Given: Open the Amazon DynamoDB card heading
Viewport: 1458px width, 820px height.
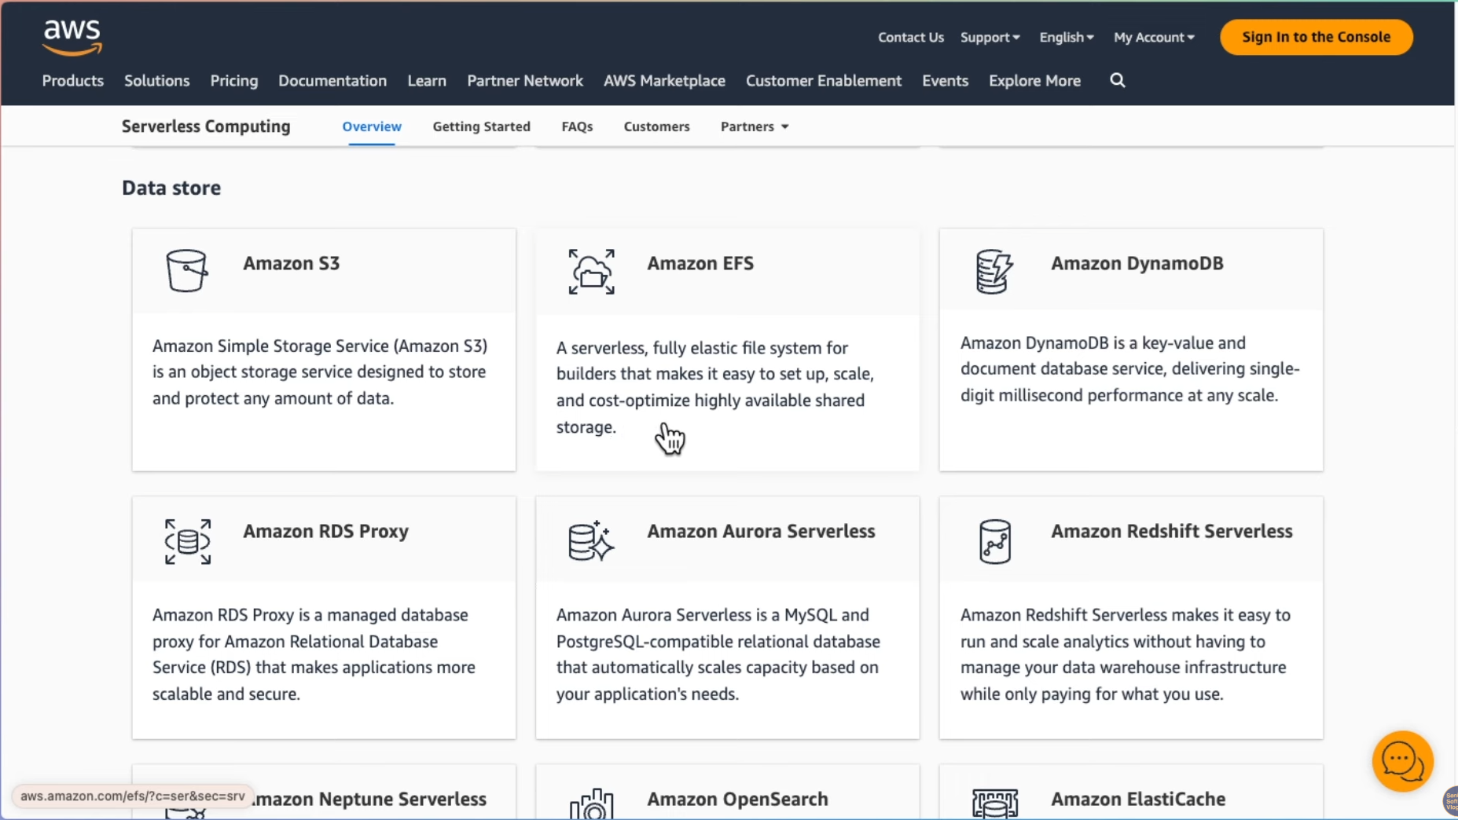Looking at the screenshot, I should click(x=1137, y=263).
